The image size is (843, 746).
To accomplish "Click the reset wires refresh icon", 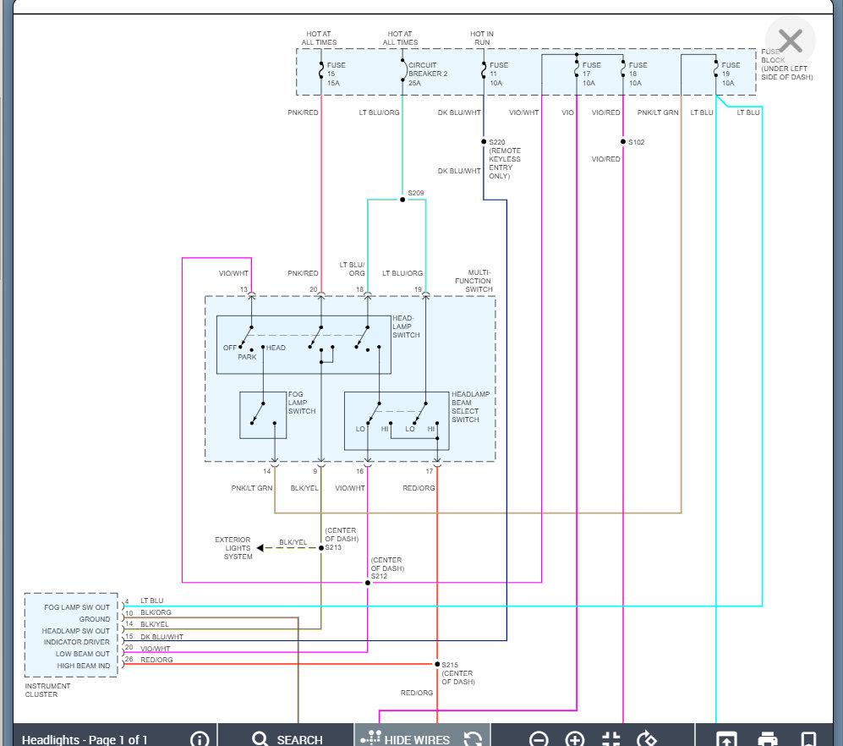I will [x=474, y=739].
